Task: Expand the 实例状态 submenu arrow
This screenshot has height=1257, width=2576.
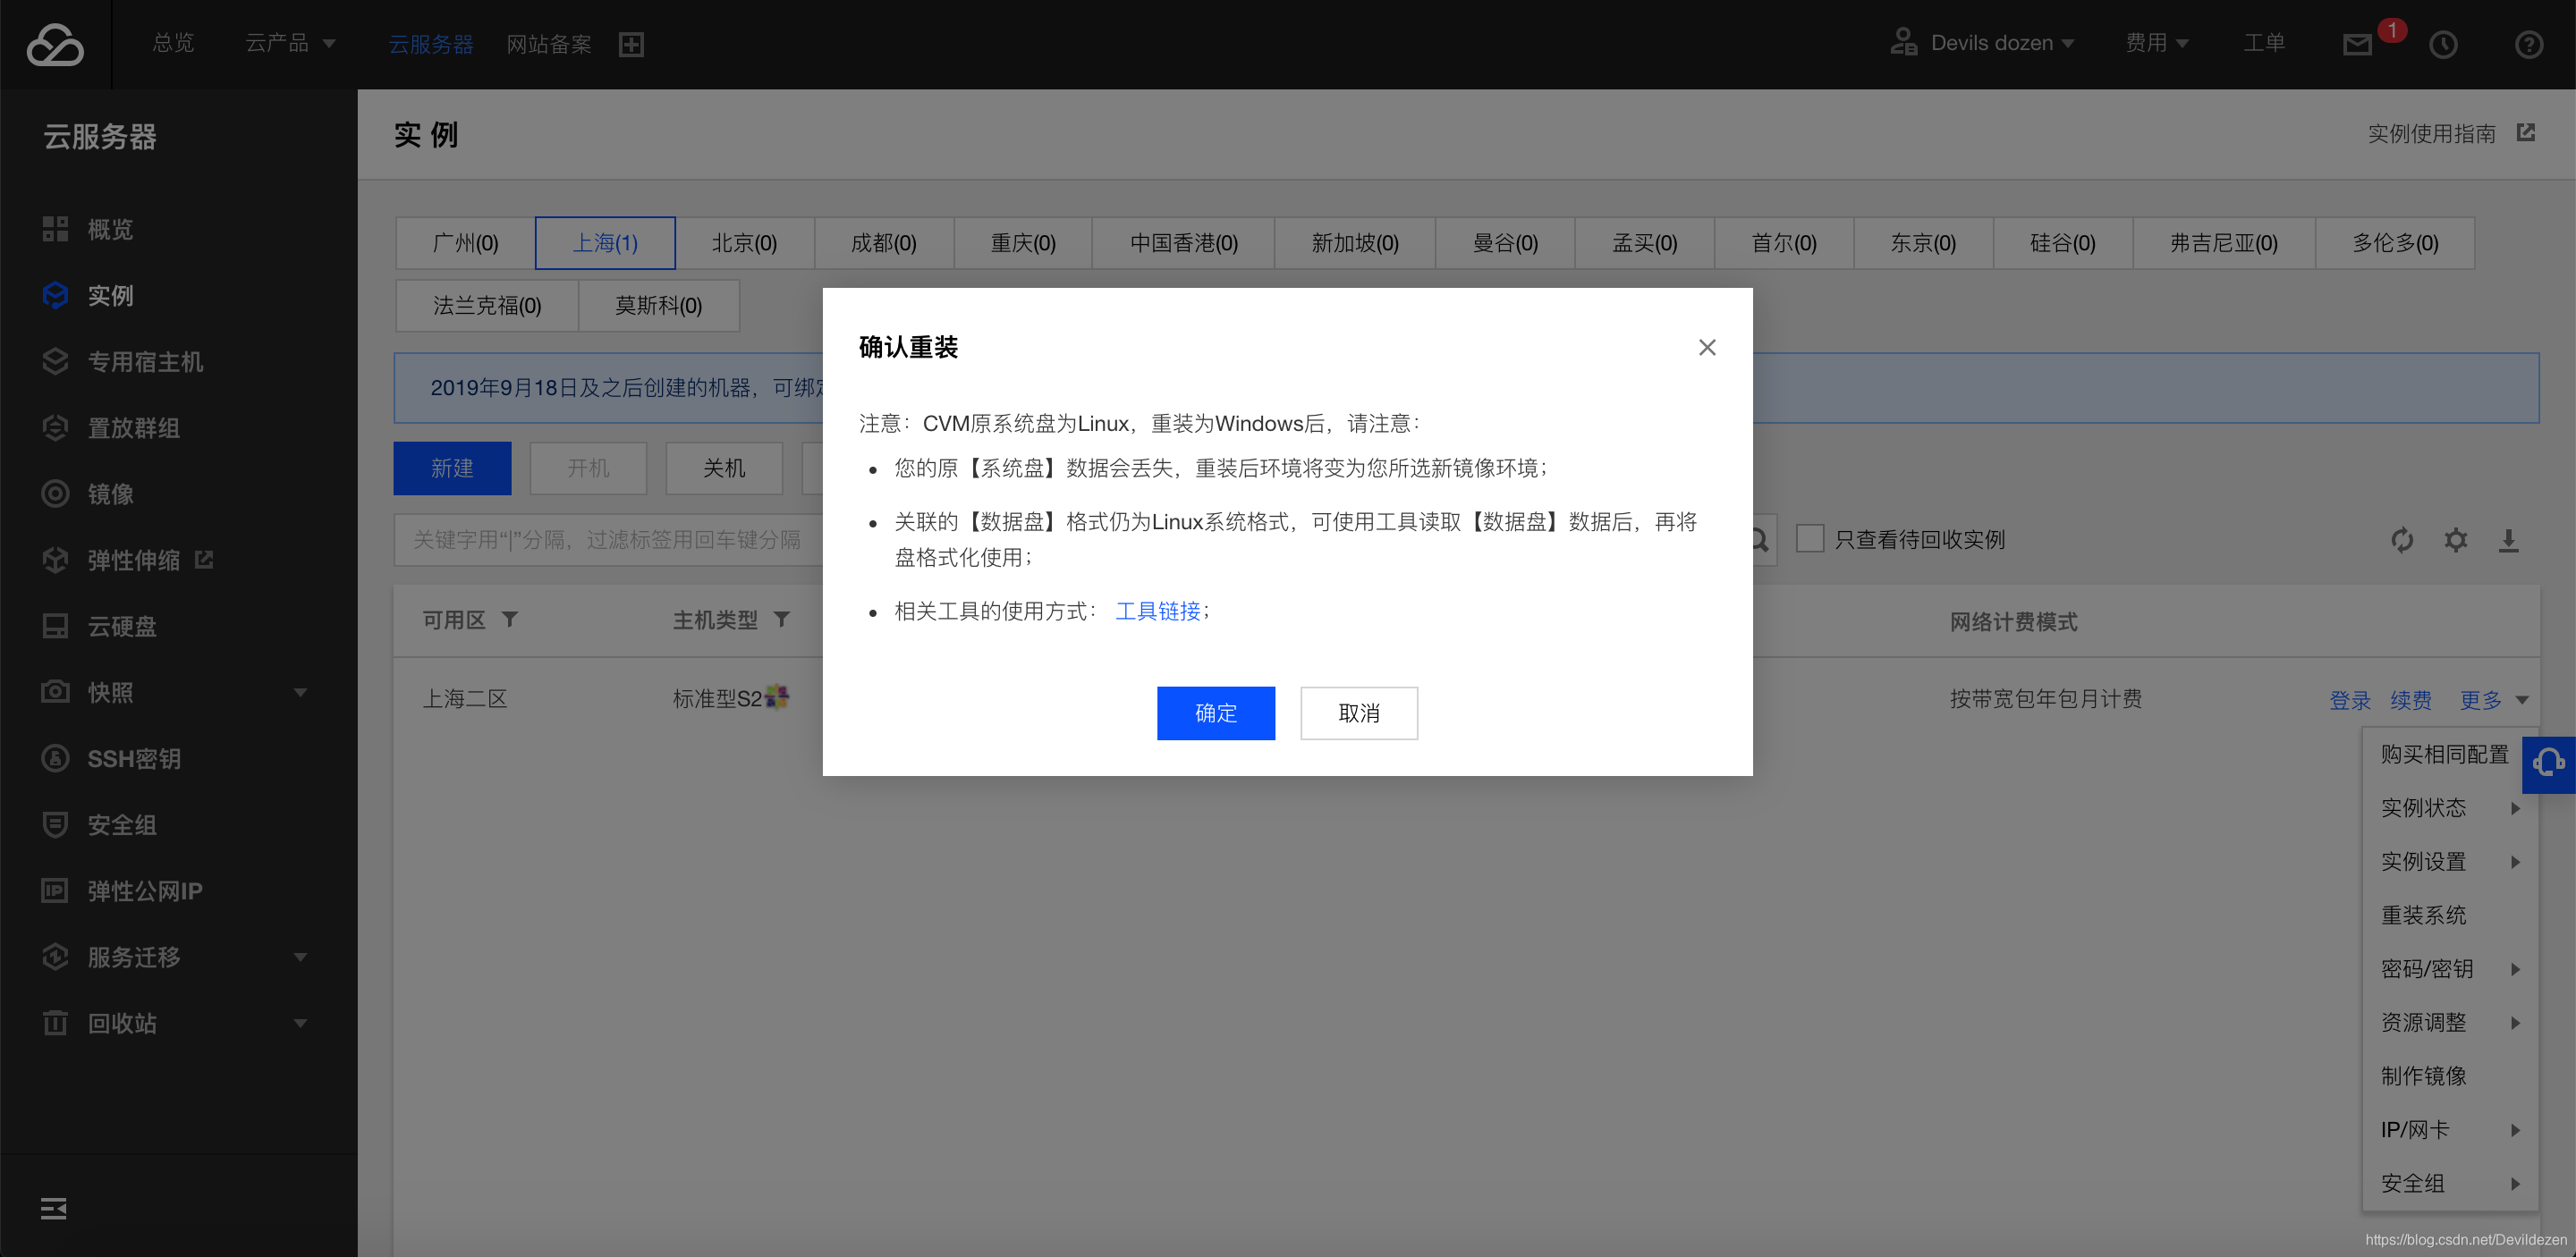Action: pos(2517,808)
